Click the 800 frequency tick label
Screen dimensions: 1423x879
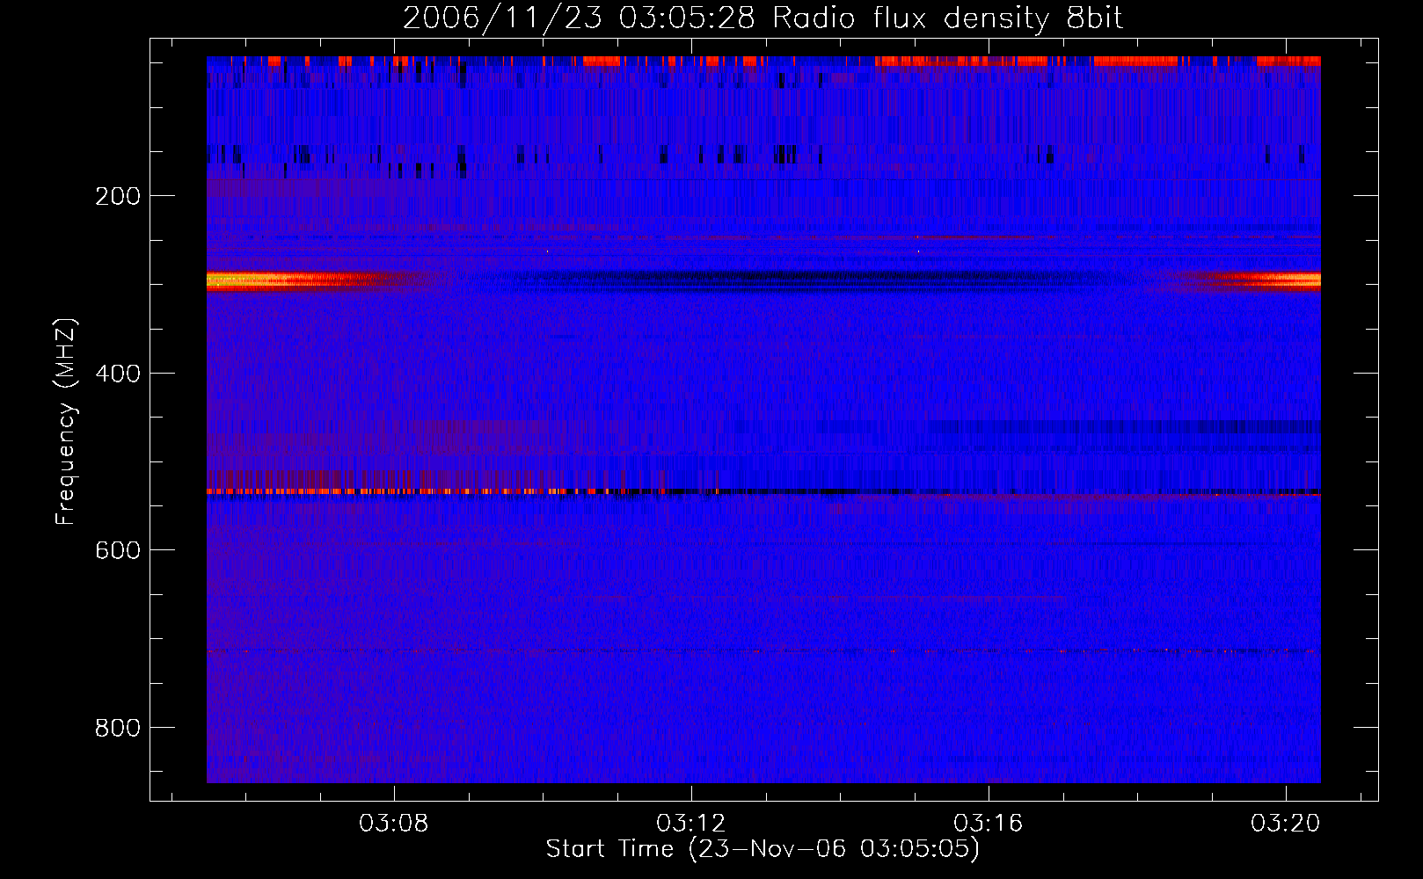click(118, 728)
